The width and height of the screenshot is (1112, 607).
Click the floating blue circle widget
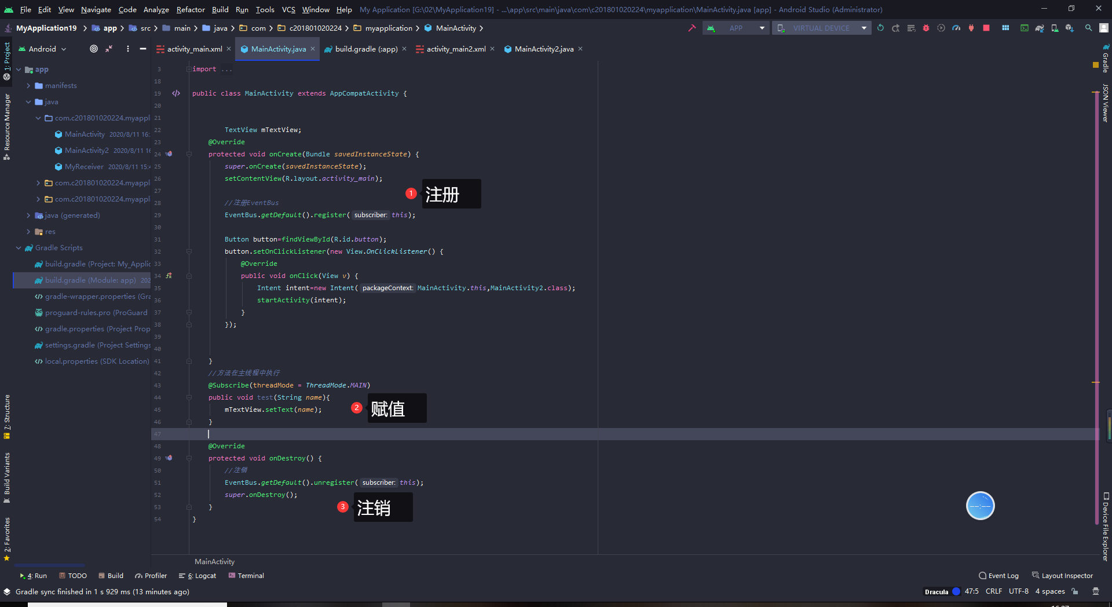[x=981, y=506]
